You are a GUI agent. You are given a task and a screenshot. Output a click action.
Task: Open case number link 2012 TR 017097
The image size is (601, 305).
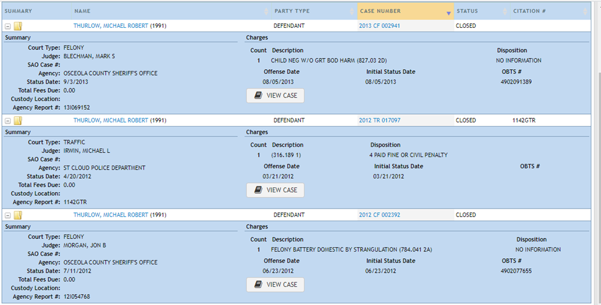[x=379, y=121]
